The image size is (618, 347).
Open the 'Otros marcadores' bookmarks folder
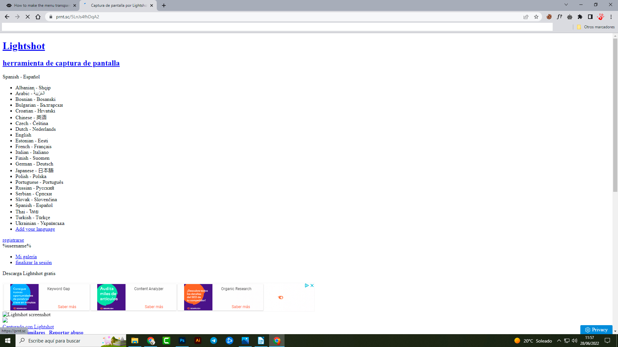coord(596,27)
